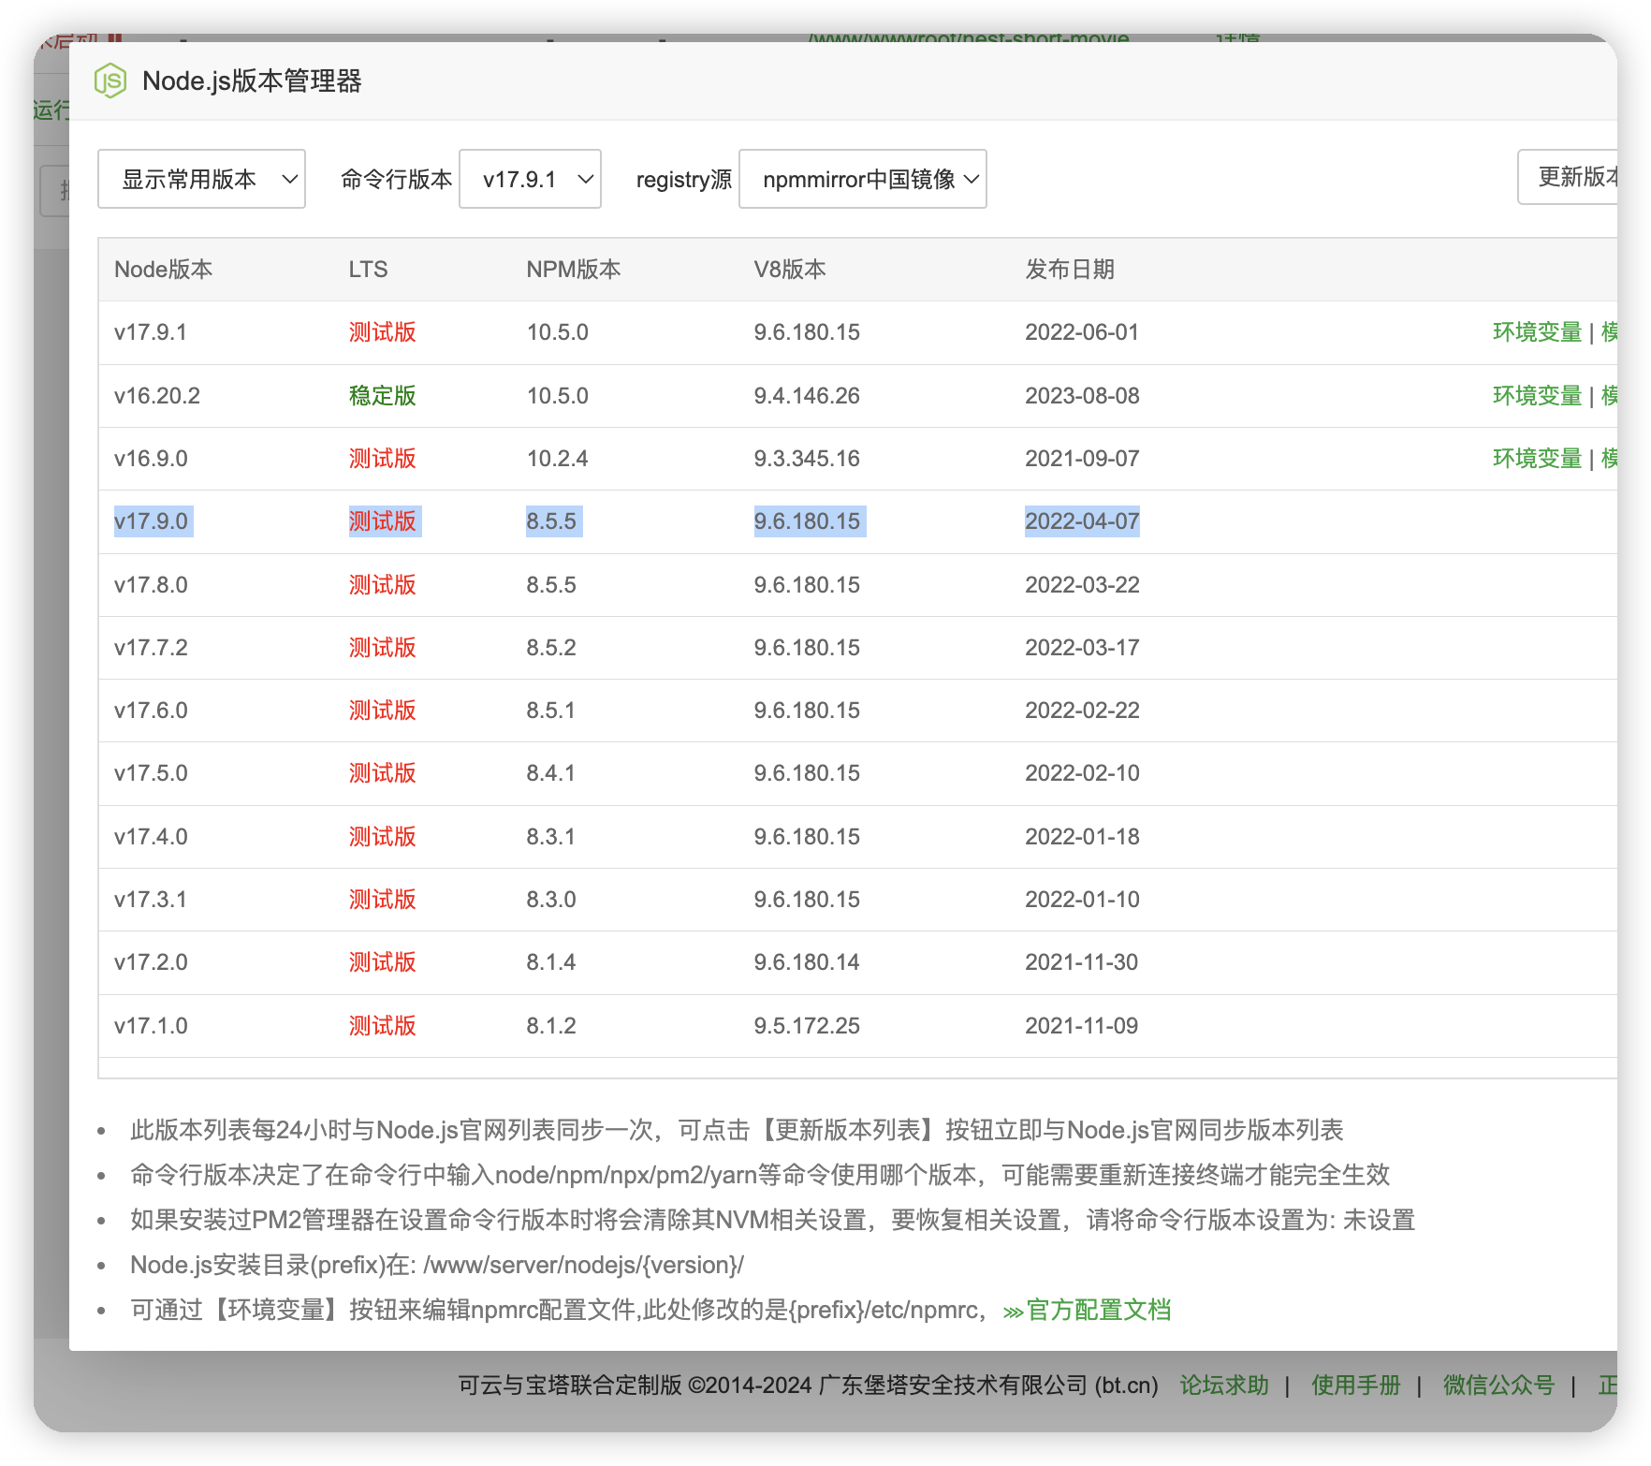Viewport: 1651px width, 1466px height.
Task: Click NPM version 8.5.2 cell
Action: [550, 648]
